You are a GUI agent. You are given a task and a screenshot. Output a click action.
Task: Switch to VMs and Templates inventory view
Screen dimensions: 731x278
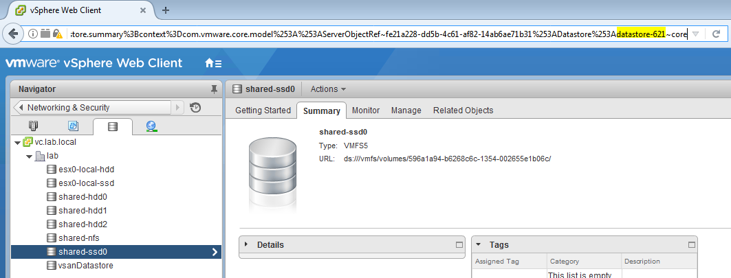click(73, 126)
